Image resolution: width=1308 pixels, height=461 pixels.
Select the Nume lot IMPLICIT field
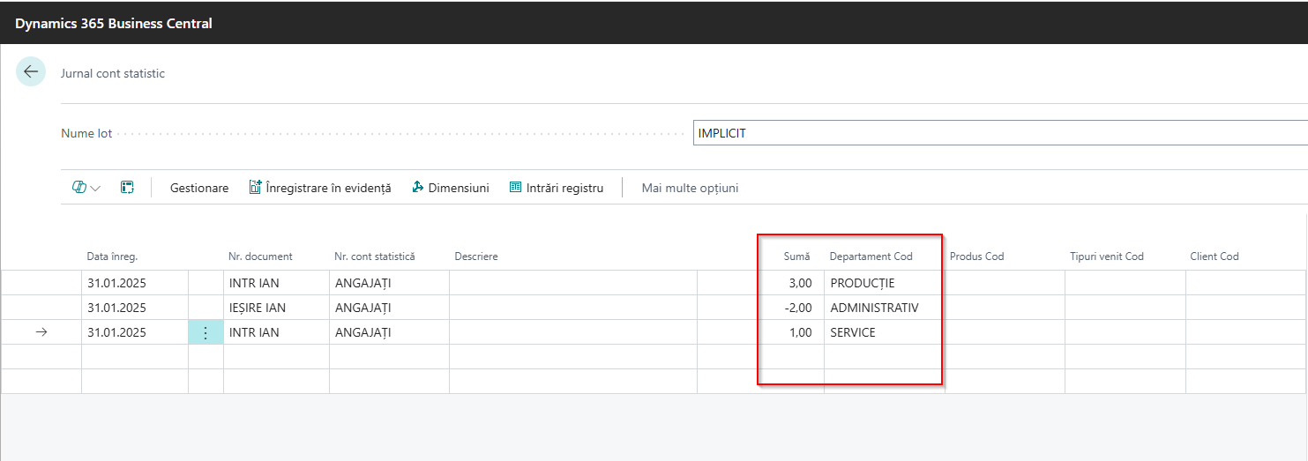point(1000,134)
